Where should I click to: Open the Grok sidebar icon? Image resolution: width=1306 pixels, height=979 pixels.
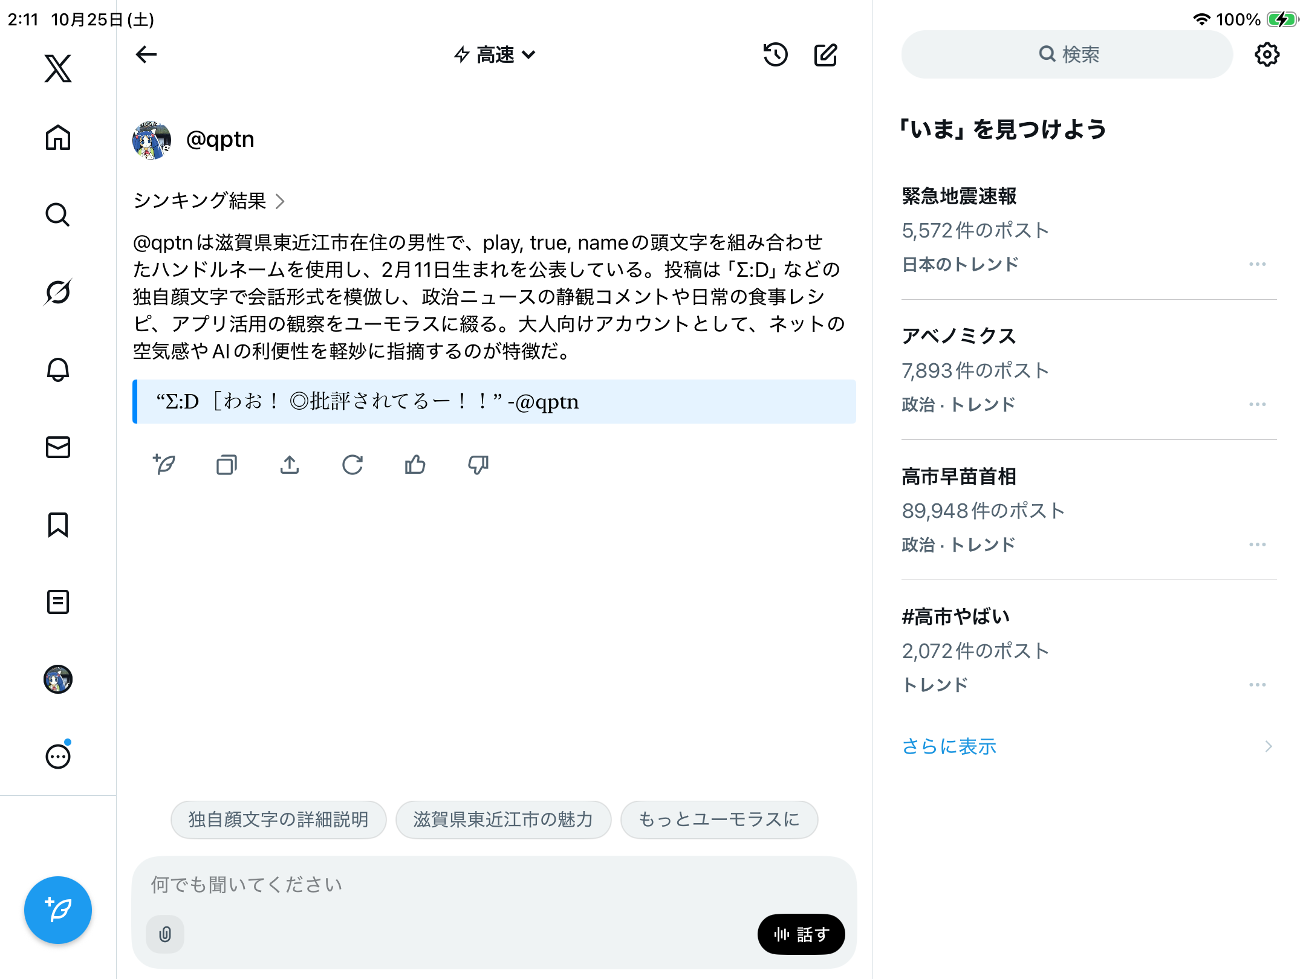[58, 292]
